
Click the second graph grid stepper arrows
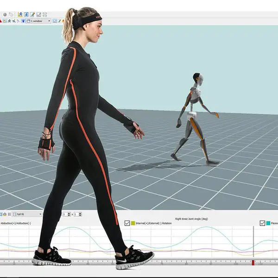(80, 215)
